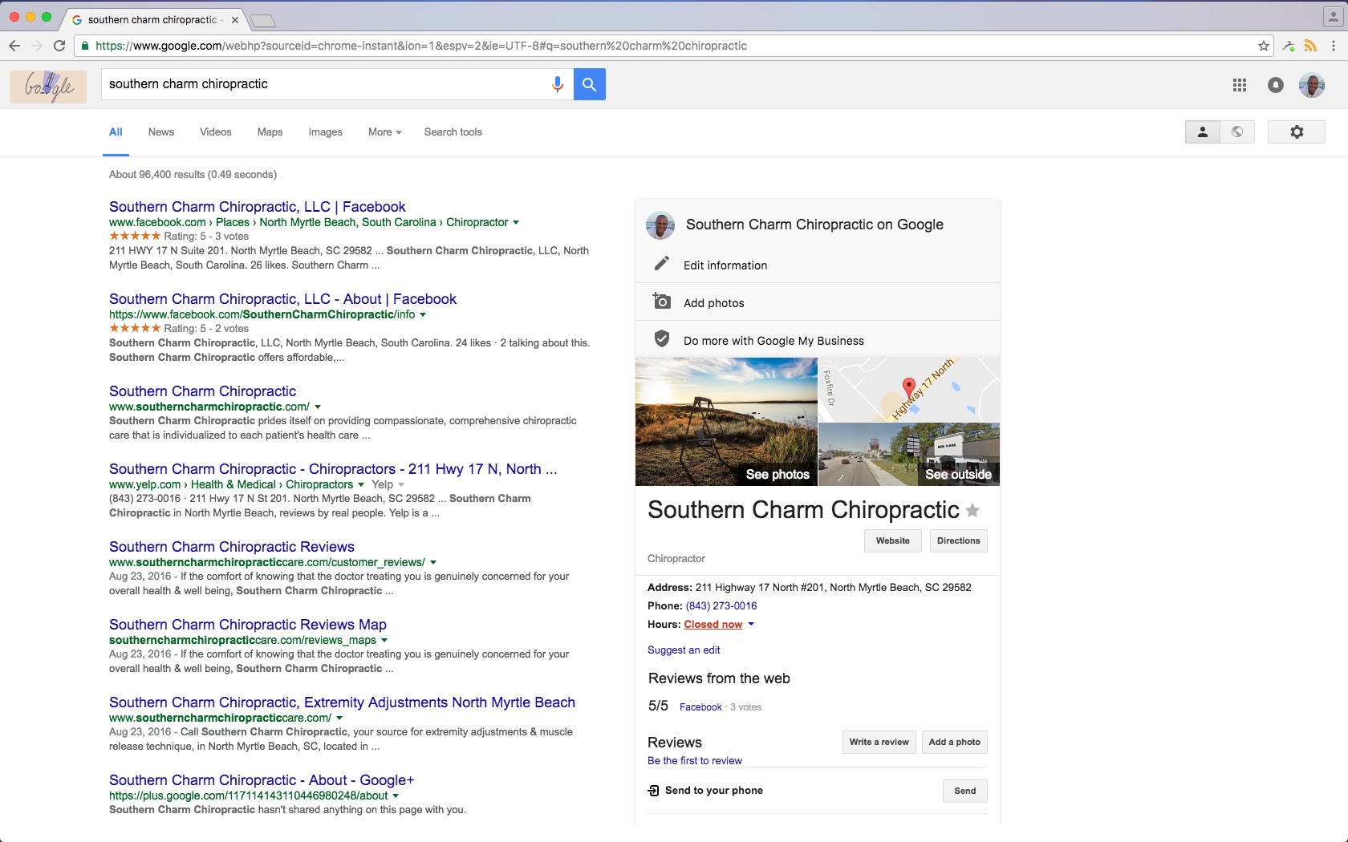1348x842 pixels.
Task: Open a new browser tab
Action: 262,21
